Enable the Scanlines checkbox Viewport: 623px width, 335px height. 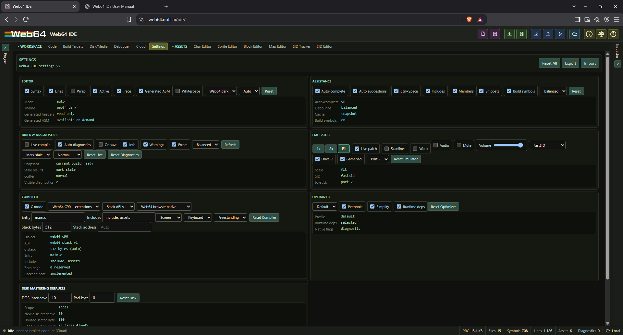pyautogui.click(x=387, y=149)
